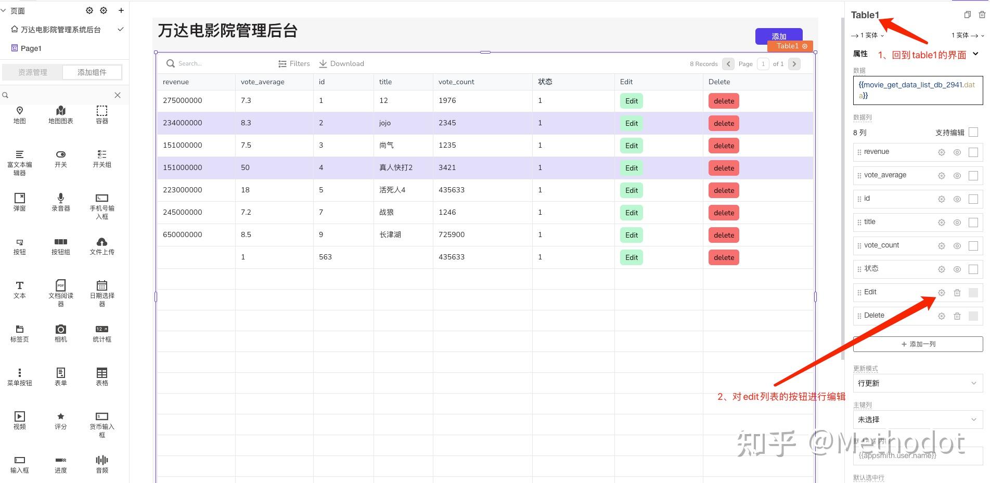The width and height of the screenshot is (990, 483).
Task: Go to previous table page
Action: pos(728,64)
